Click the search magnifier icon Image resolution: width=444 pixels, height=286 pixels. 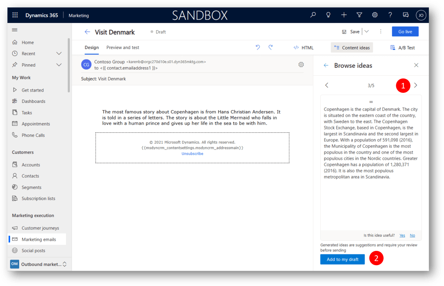pyautogui.click(x=313, y=15)
